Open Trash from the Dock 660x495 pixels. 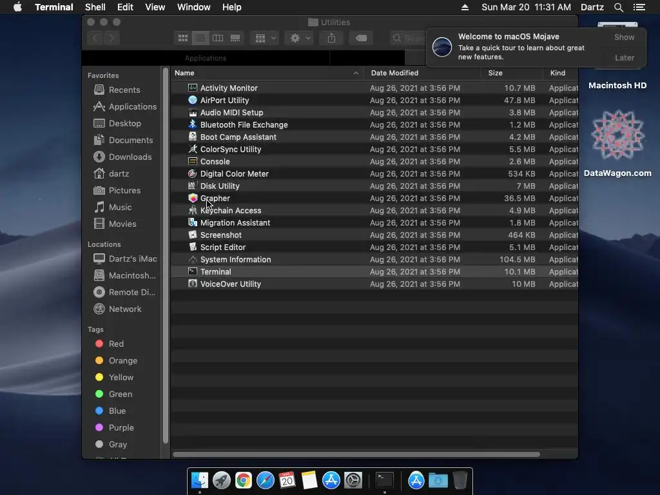pos(460,480)
